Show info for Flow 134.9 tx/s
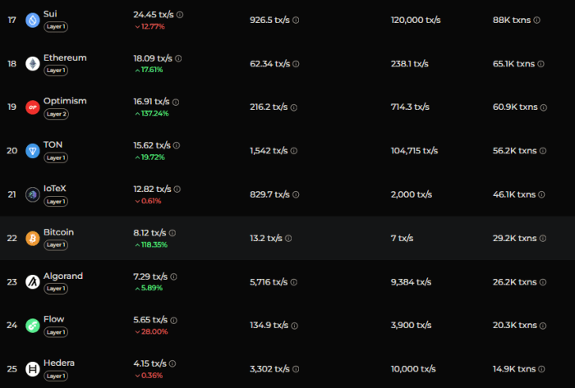The image size is (575, 388). (x=294, y=326)
